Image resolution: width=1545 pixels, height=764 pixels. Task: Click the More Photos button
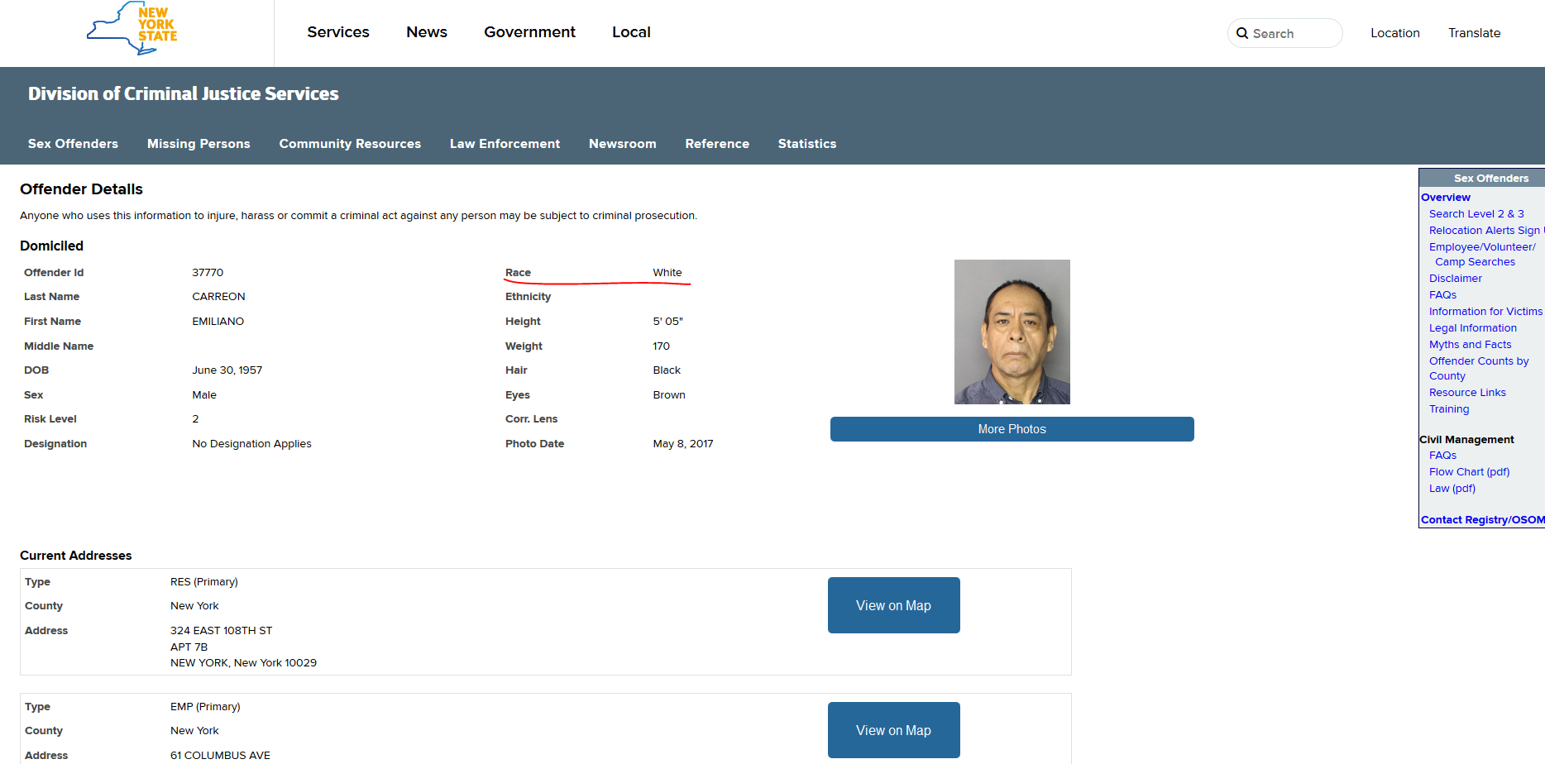pos(1012,429)
